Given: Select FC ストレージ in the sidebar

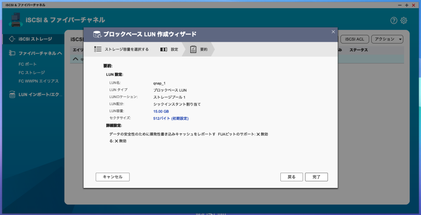Looking at the screenshot, I should 32,73.
